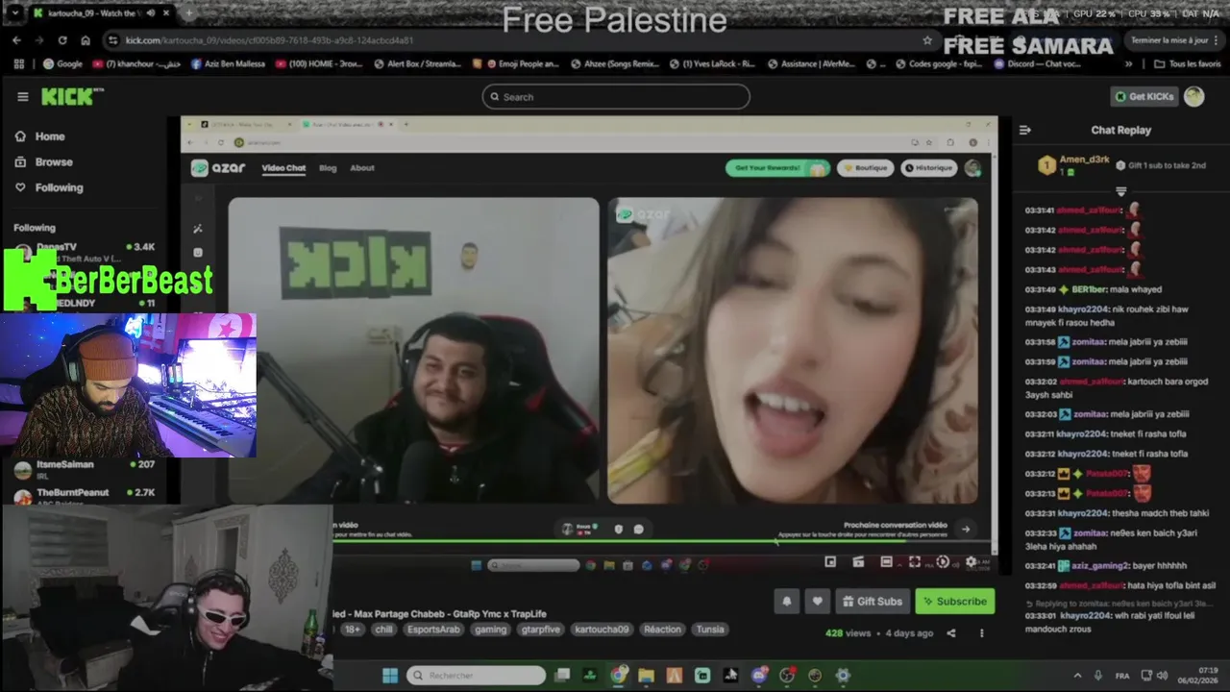Open the Kick hamburger sidebar menu

point(22,97)
